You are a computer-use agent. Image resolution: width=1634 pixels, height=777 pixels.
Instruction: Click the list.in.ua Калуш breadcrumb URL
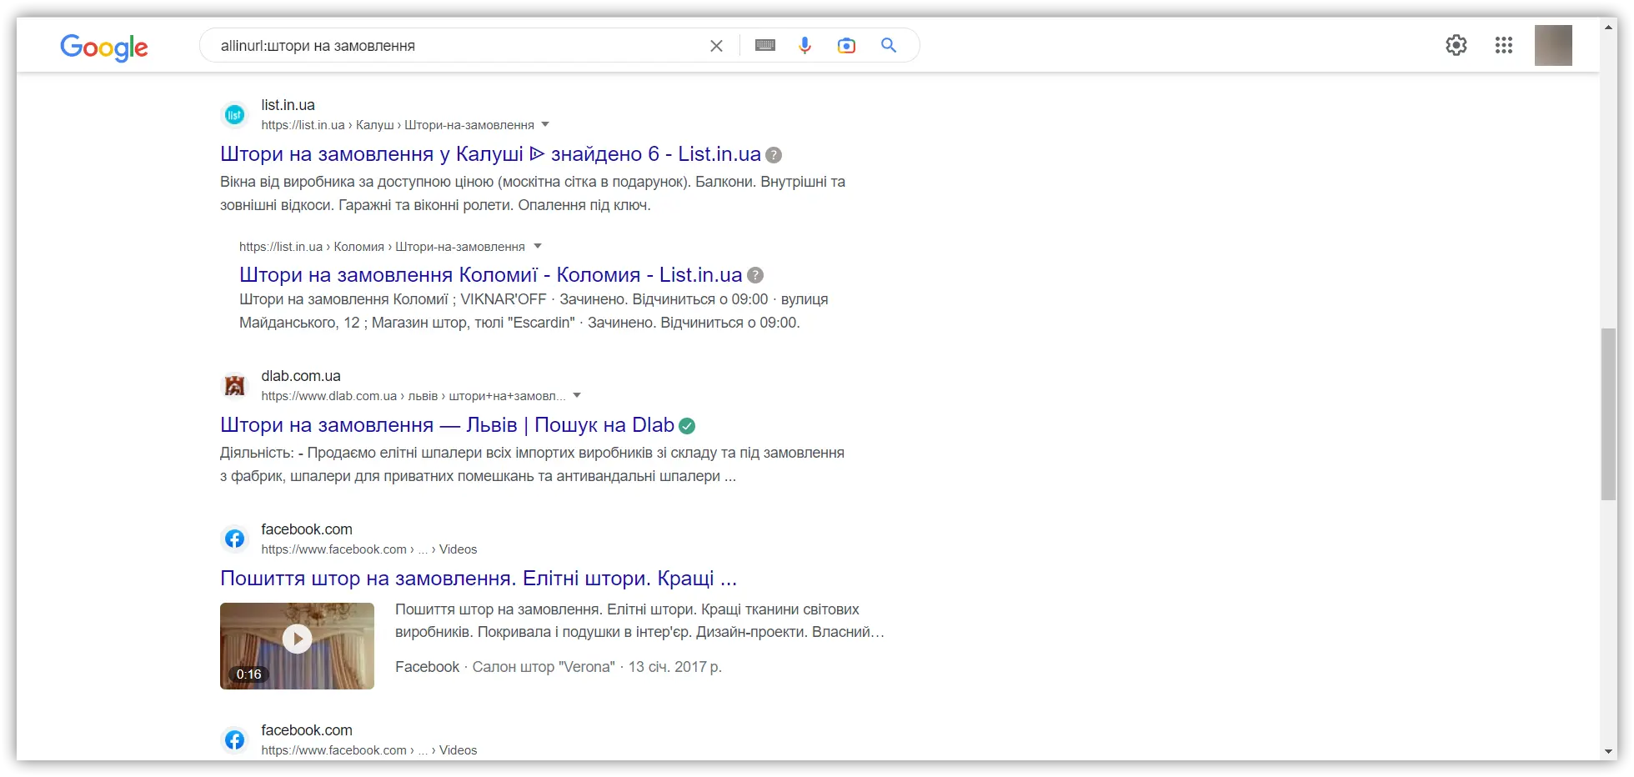pyautogui.click(x=398, y=125)
